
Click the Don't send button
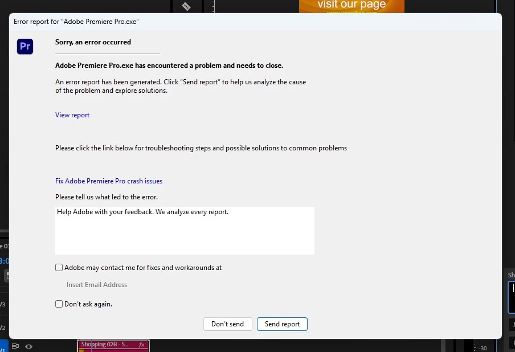[228, 324]
